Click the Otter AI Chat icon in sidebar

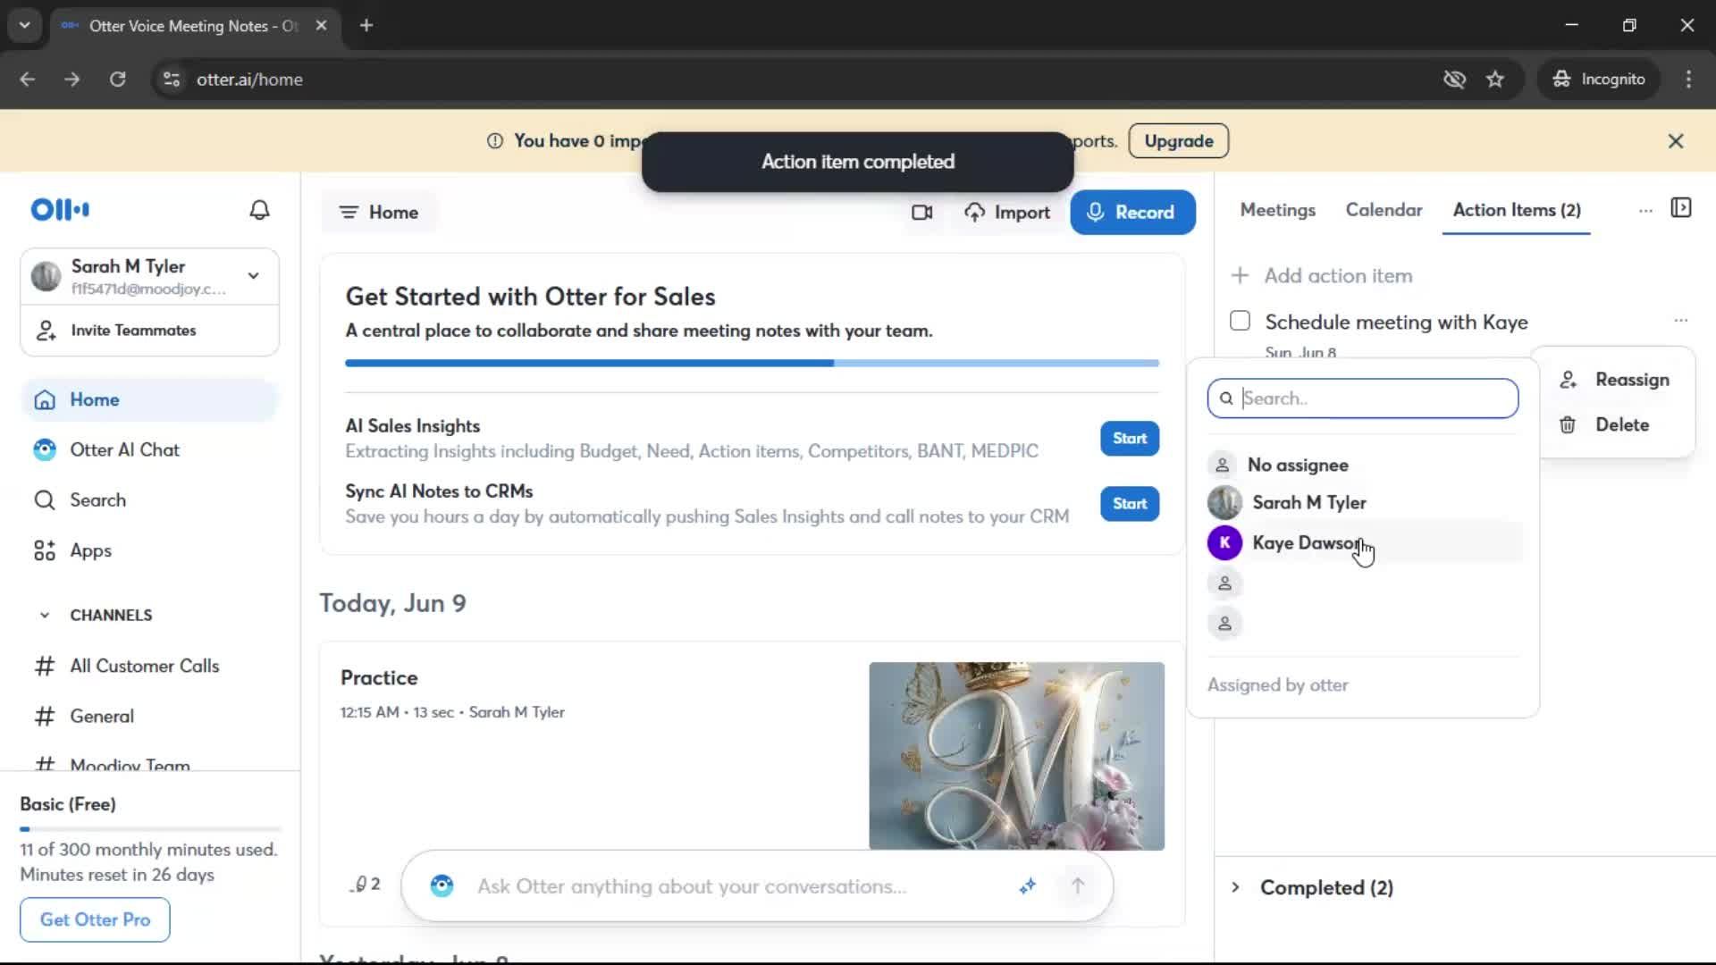click(45, 450)
